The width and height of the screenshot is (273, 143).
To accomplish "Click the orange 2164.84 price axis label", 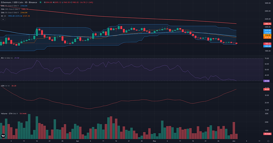I will pos(267,35).
